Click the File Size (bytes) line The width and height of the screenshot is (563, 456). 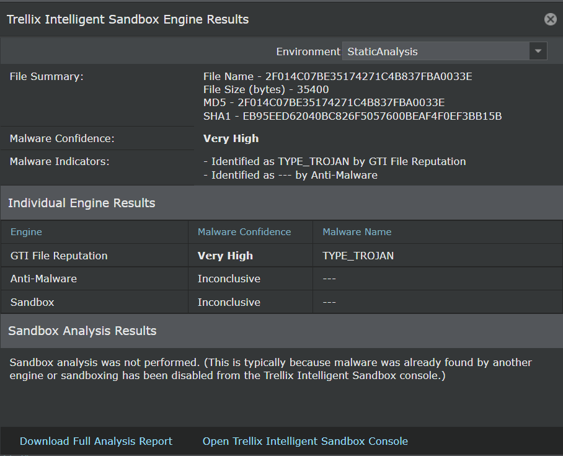pos(266,89)
